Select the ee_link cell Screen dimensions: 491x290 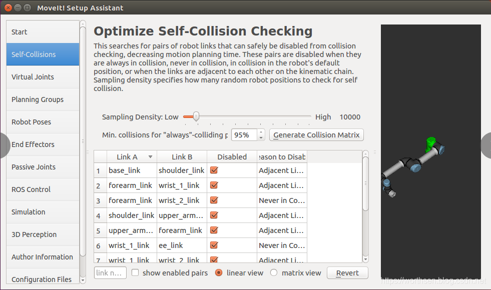(x=182, y=245)
